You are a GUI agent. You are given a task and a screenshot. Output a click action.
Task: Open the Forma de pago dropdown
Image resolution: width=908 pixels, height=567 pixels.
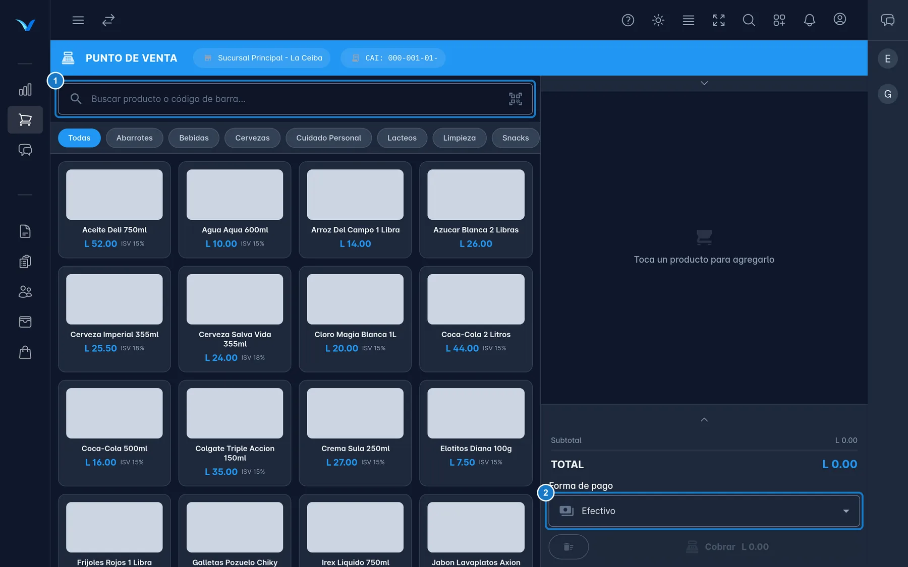tap(704, 511)
